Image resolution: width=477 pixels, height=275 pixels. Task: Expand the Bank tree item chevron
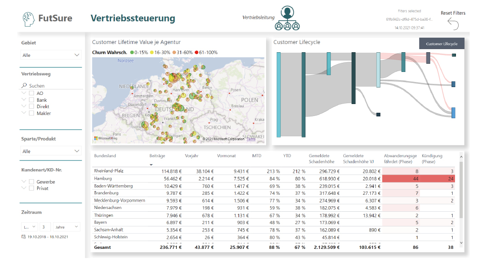click(x=24, y=99)
